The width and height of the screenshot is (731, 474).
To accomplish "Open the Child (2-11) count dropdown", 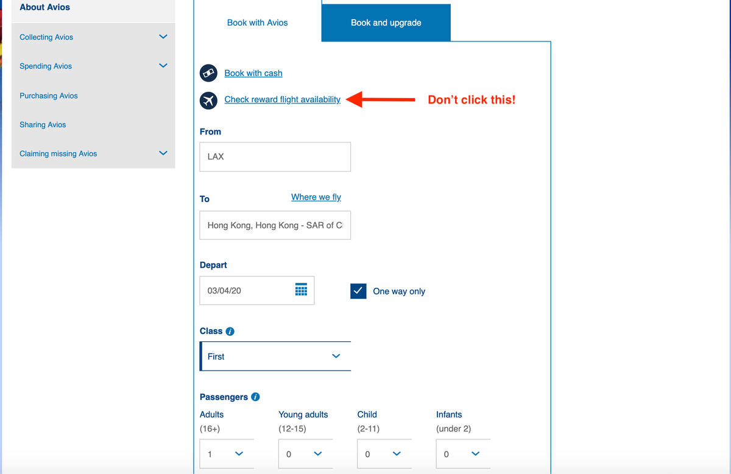I will pyautogui.click(x=384, y=454).
